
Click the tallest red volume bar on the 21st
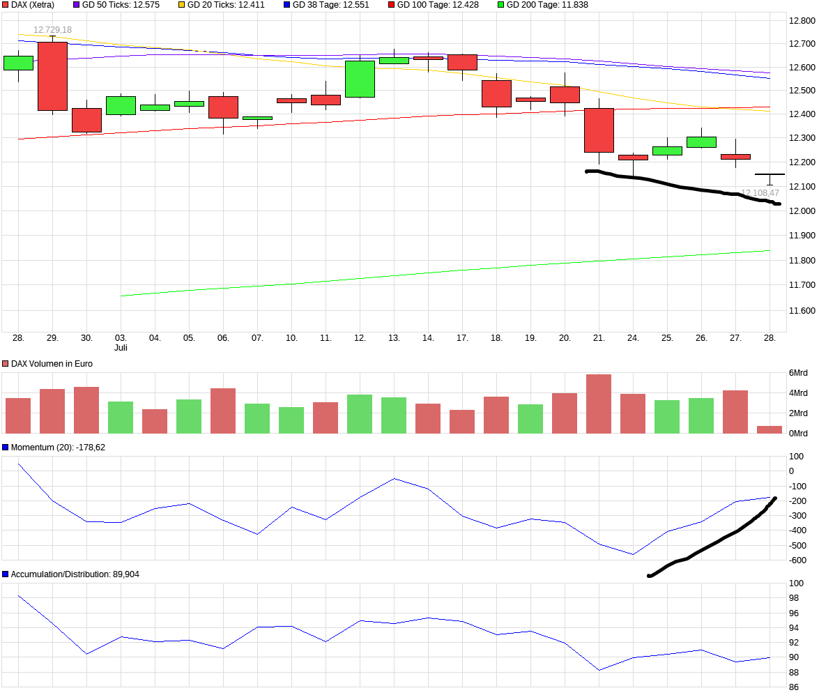click(599, 404)
